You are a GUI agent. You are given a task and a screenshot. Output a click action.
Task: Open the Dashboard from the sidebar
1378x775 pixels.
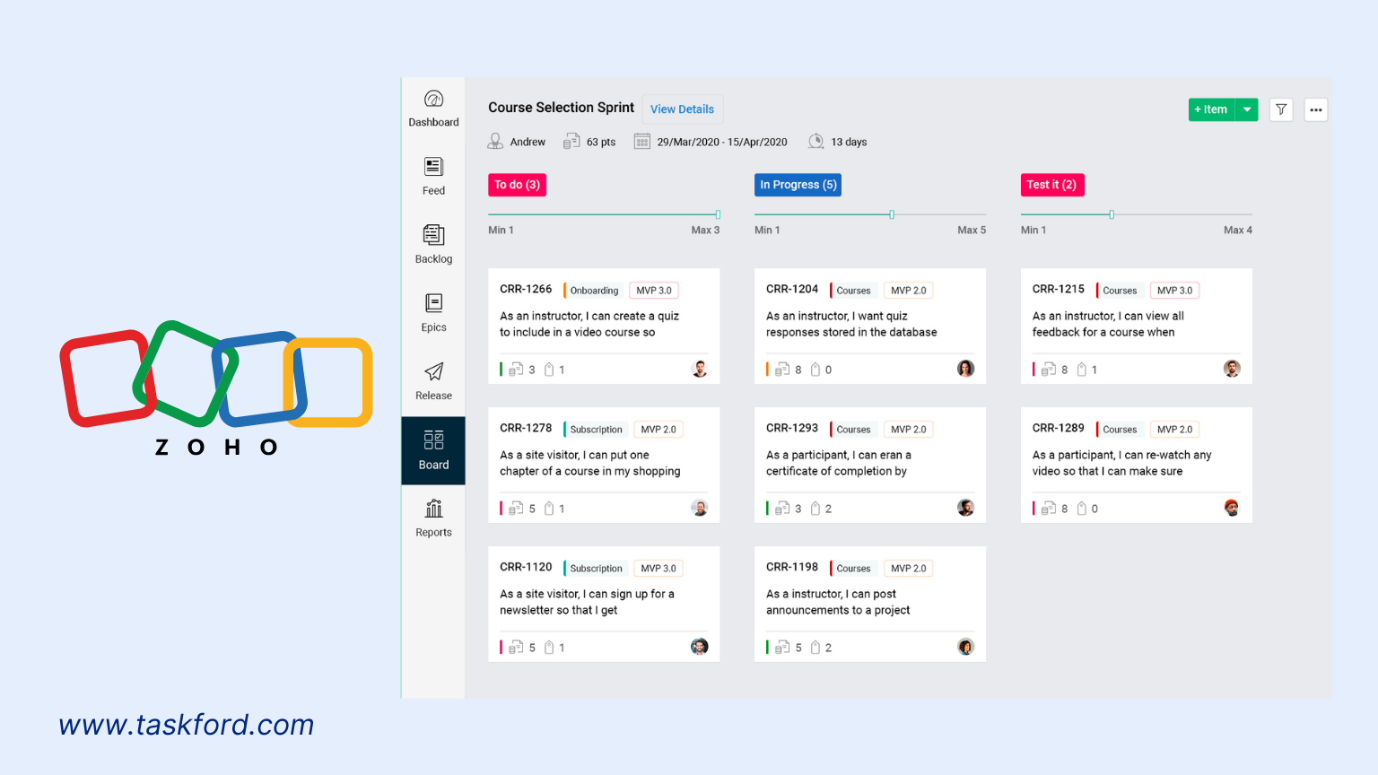point(433,107)
